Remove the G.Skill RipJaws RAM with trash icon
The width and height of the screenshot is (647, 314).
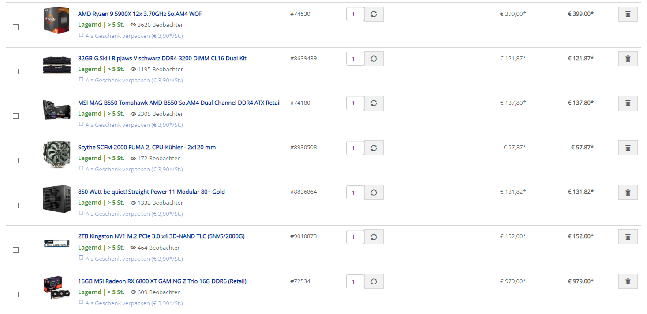click(628, 59)
